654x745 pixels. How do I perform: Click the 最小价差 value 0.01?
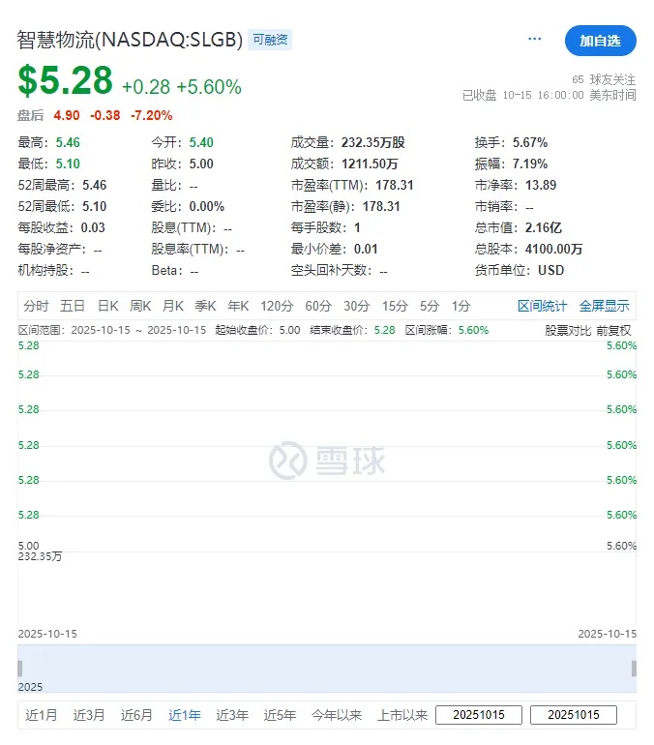coord(366,249)
